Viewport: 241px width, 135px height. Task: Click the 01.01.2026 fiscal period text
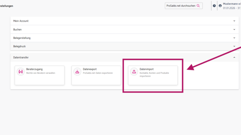point(232,8)
